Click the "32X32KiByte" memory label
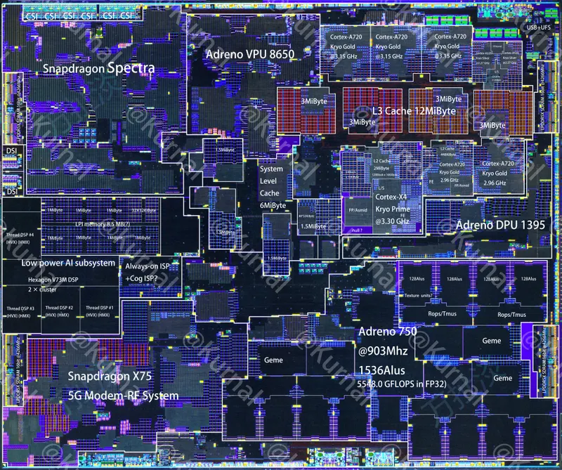This screenshot has height=470, width=562. point(144,211)
